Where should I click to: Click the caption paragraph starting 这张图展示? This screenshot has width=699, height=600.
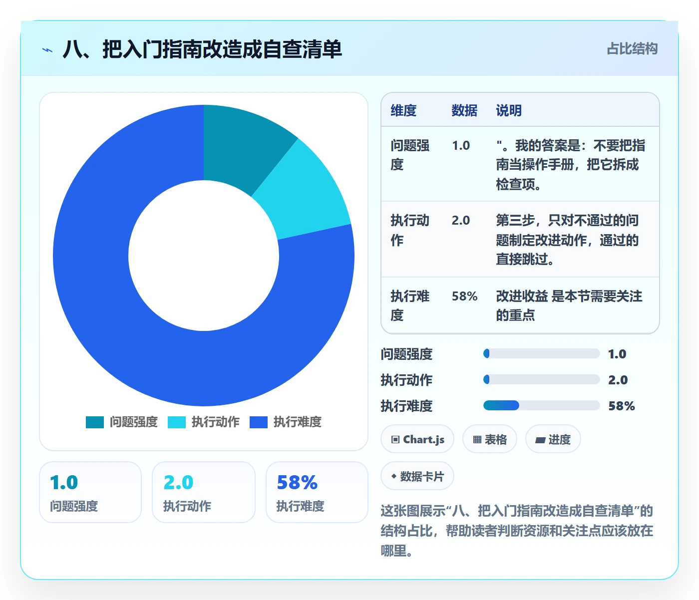click(517, 531)
